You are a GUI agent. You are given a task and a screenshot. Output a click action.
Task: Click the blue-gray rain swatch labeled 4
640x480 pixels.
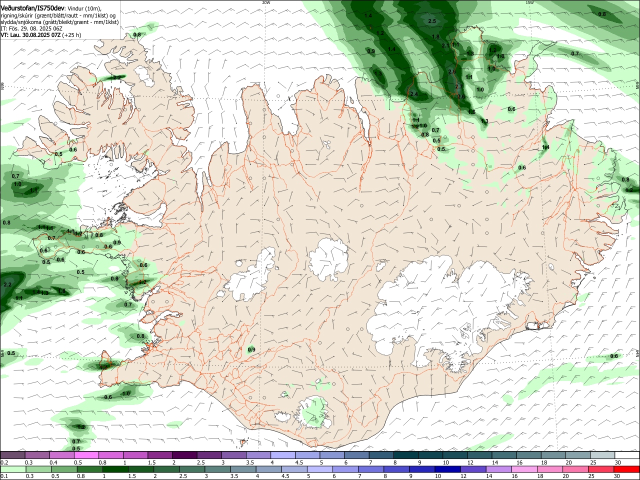tap(268, 469)
